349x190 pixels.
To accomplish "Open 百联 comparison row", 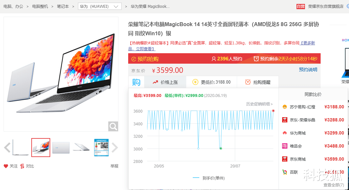I will pyautogui.click(x=313, y=172).
